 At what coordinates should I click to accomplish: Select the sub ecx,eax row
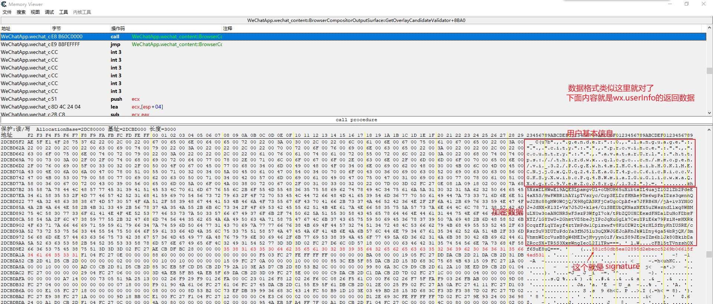[353, 114]
